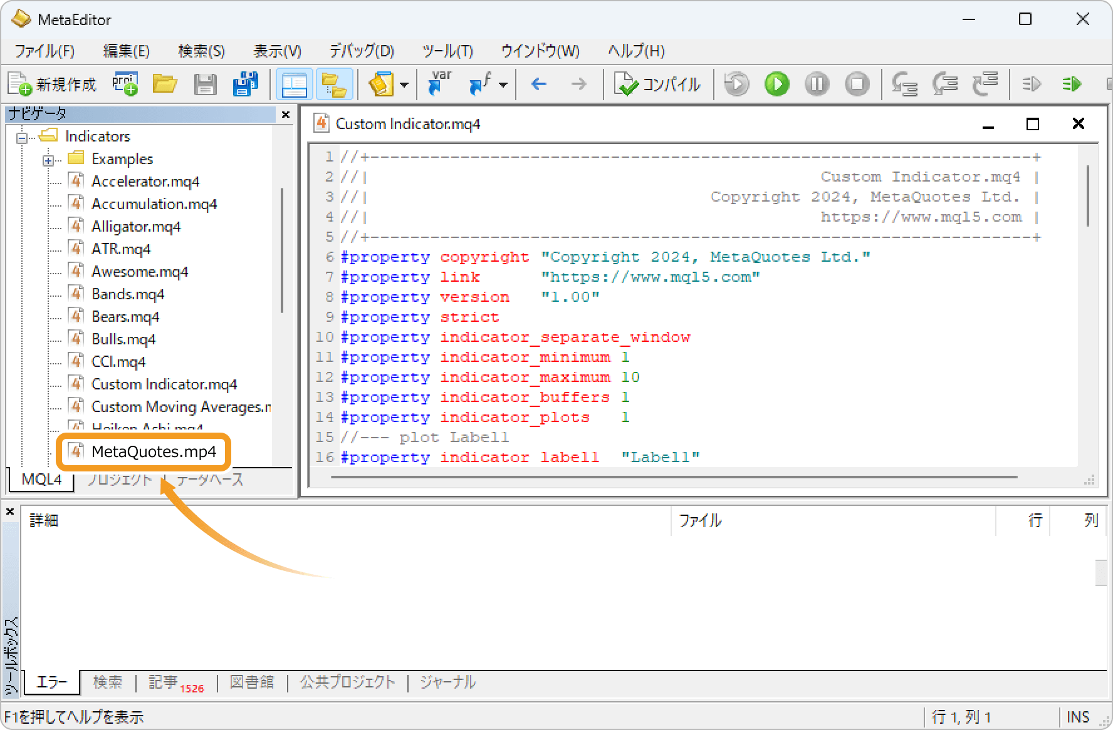1113x730 pixels.
Task: Open the デバッグ(D) menu
Action: click(x=362, y=51)
